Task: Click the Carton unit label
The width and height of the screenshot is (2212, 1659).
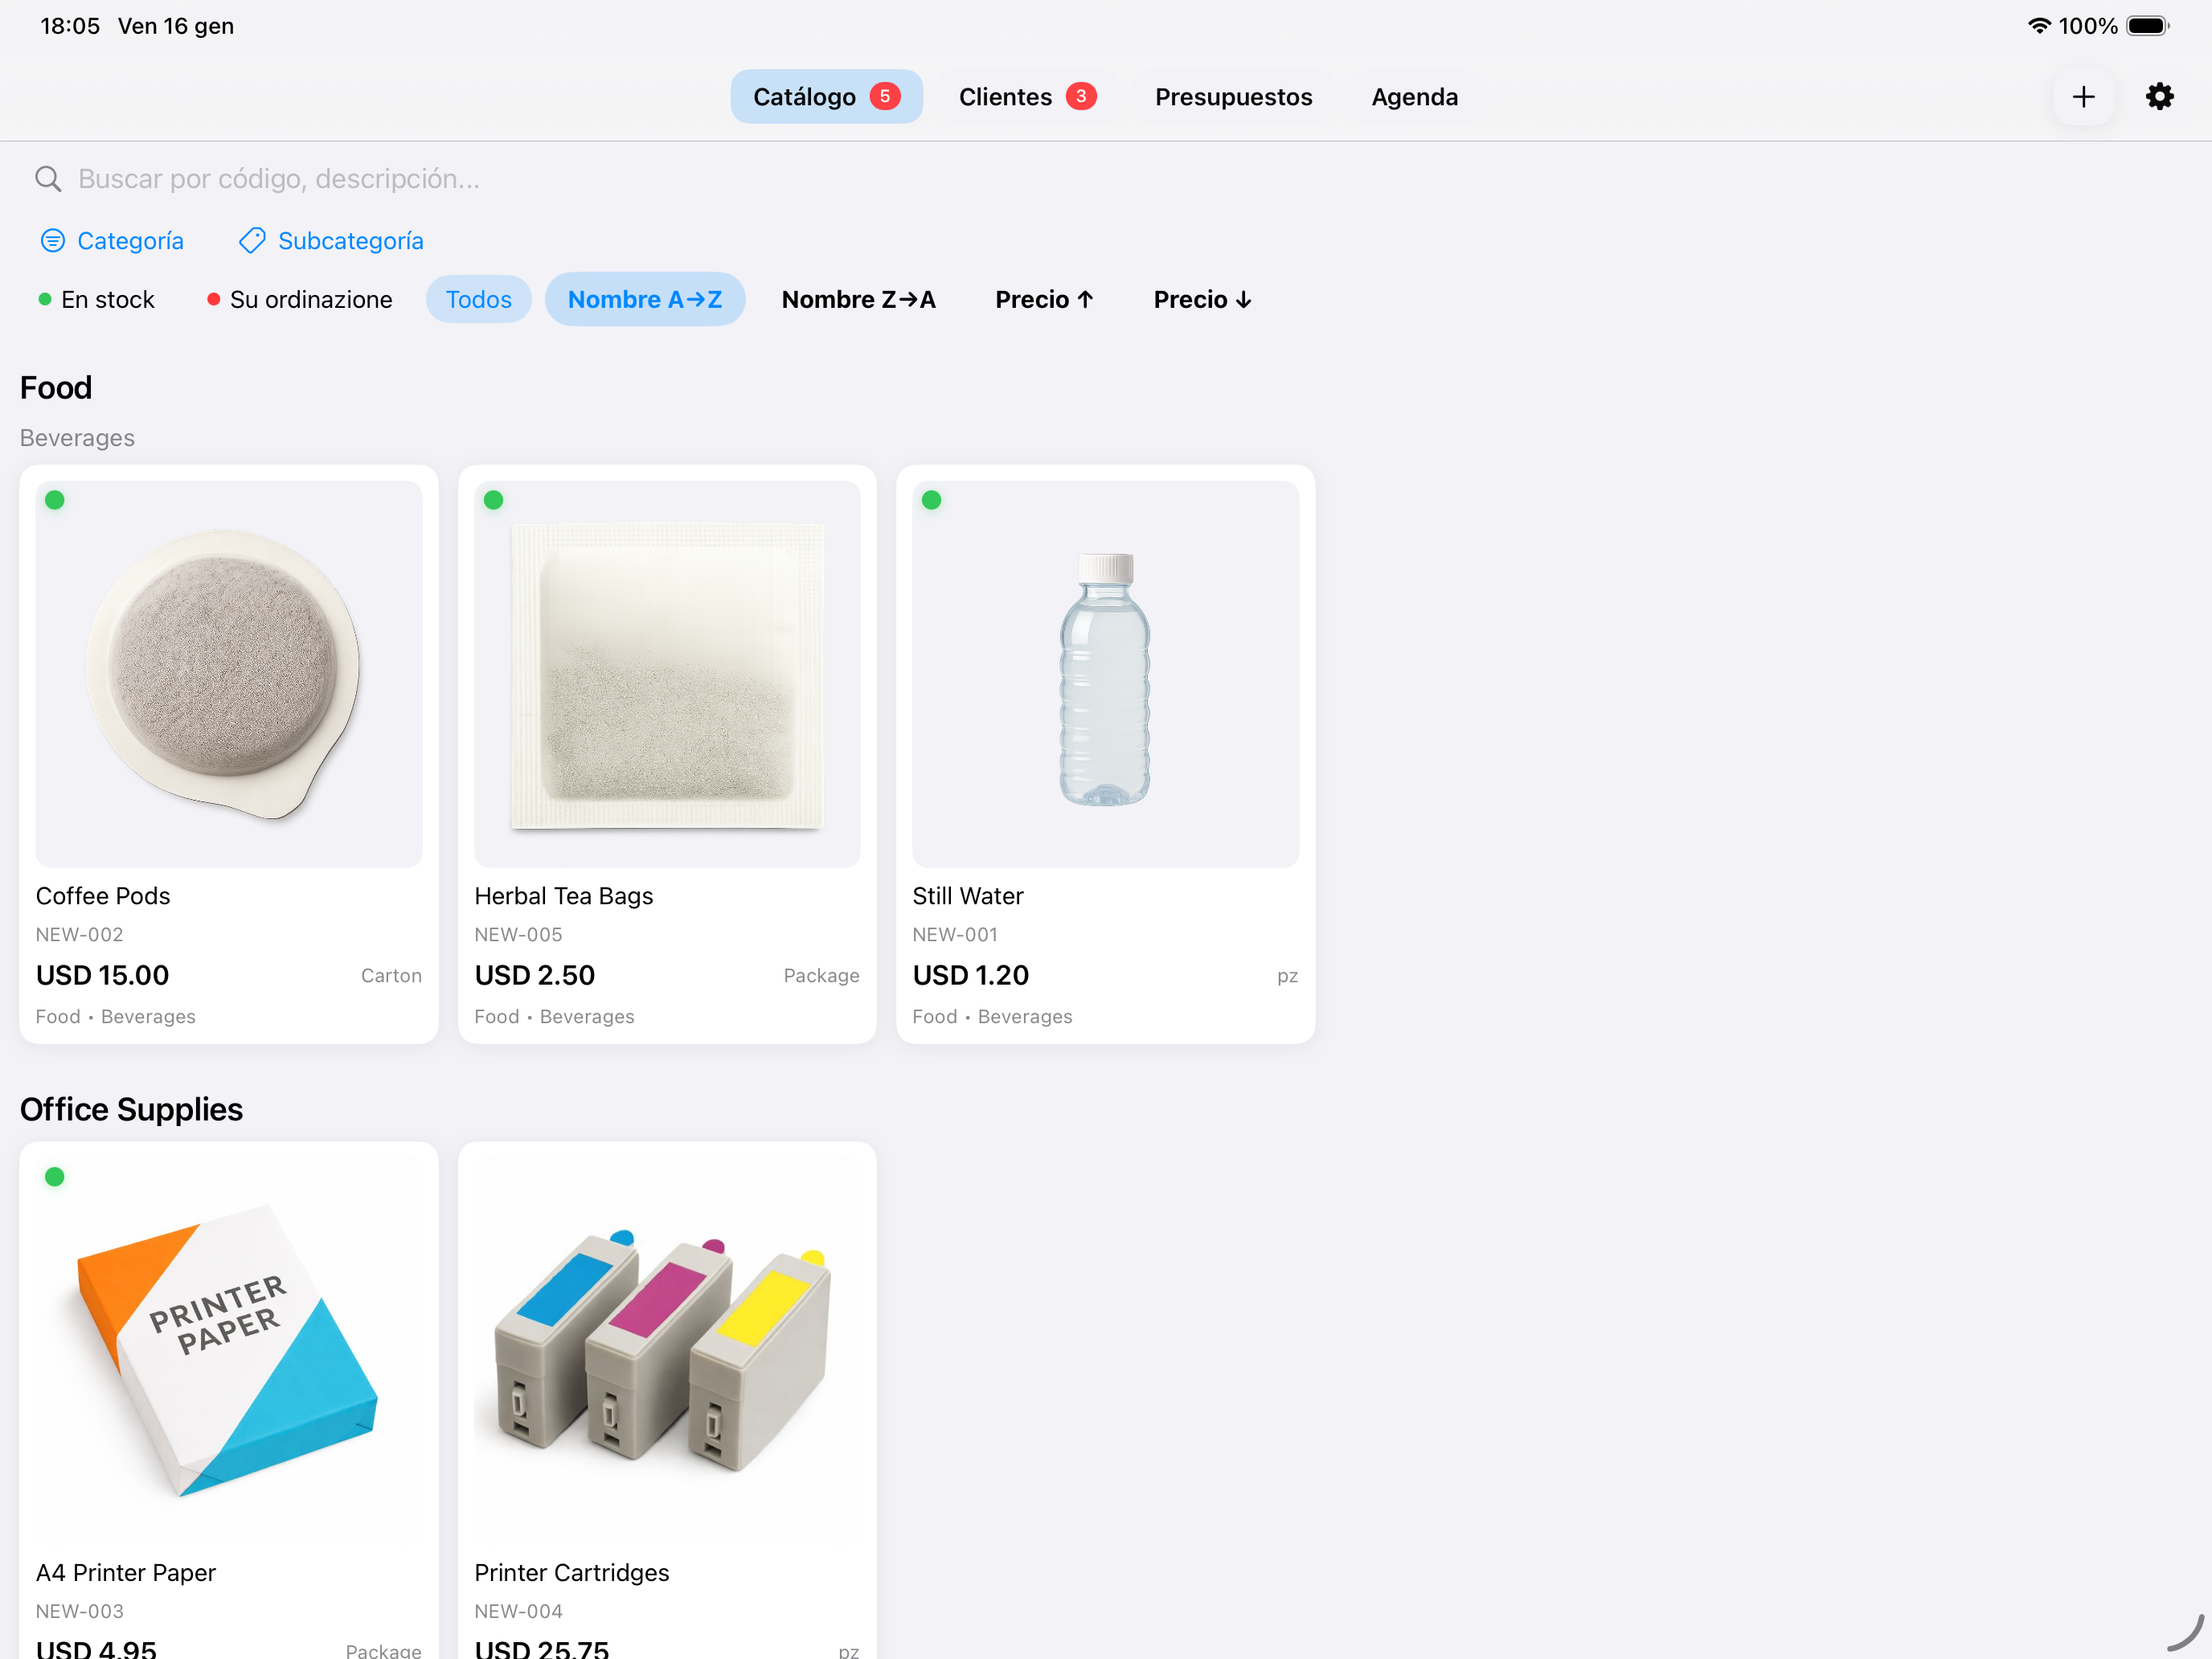Action: pyautogui.click(x=391, y=975)
